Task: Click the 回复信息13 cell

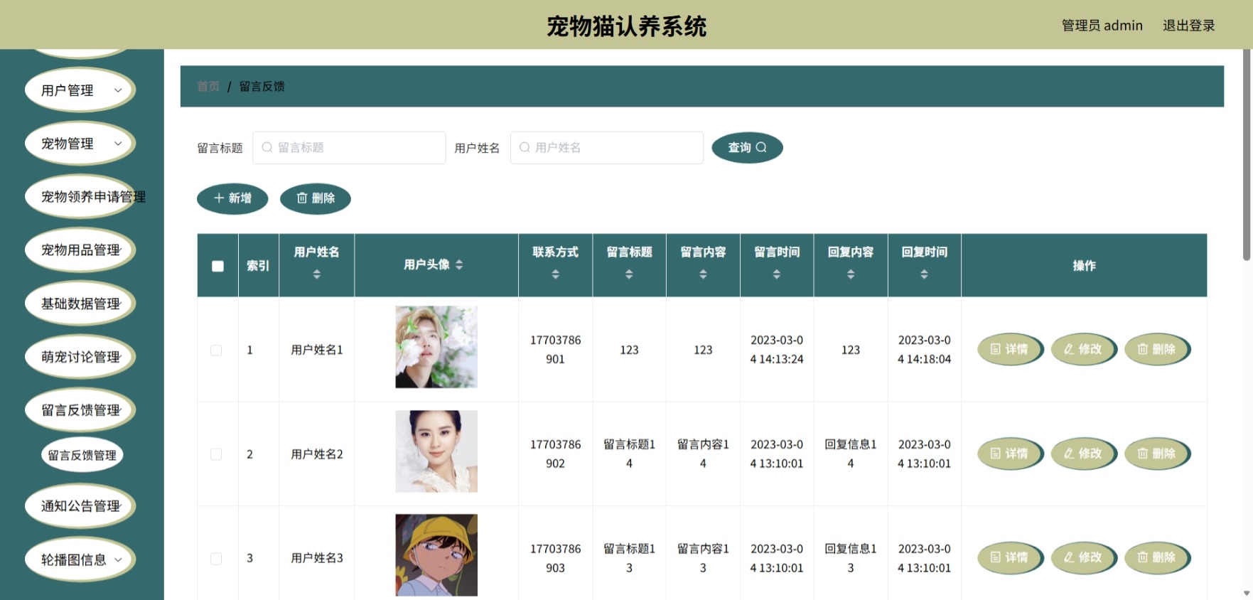Action: pos(851,558)
